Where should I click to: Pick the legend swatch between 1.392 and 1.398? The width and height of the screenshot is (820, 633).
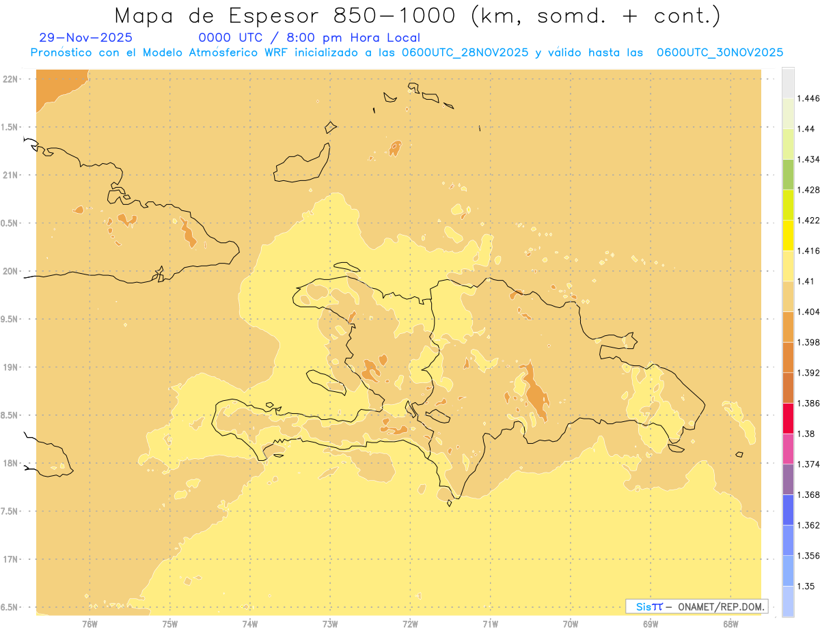[x=788, y=357]
